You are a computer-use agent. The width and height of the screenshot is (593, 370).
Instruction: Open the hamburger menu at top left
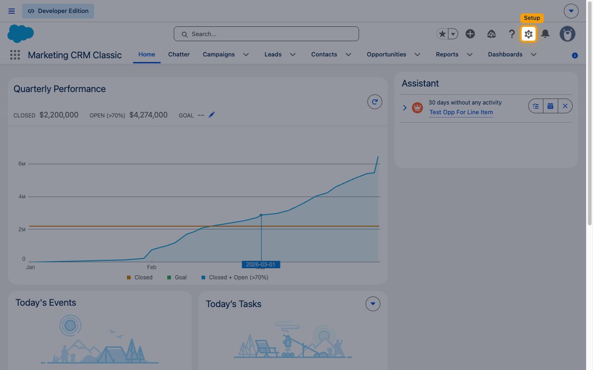pyautogui.click(x=12, y=11)
